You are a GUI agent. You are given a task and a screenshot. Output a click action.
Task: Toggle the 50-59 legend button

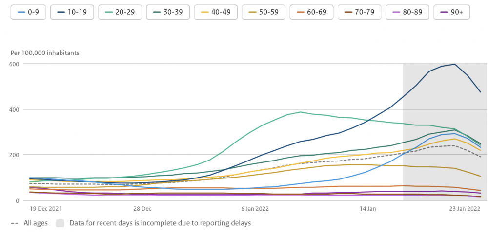(264, 12)
